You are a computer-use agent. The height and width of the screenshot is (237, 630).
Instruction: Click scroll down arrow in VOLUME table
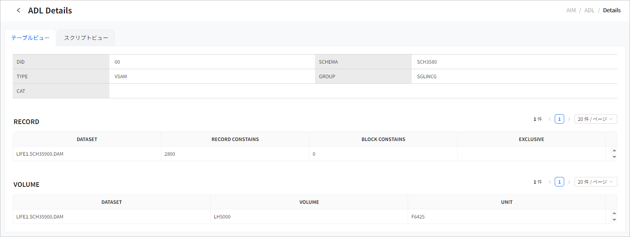coord(614,220)
